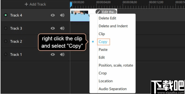
Task: Select the Track 1 label
Action: 16,55
